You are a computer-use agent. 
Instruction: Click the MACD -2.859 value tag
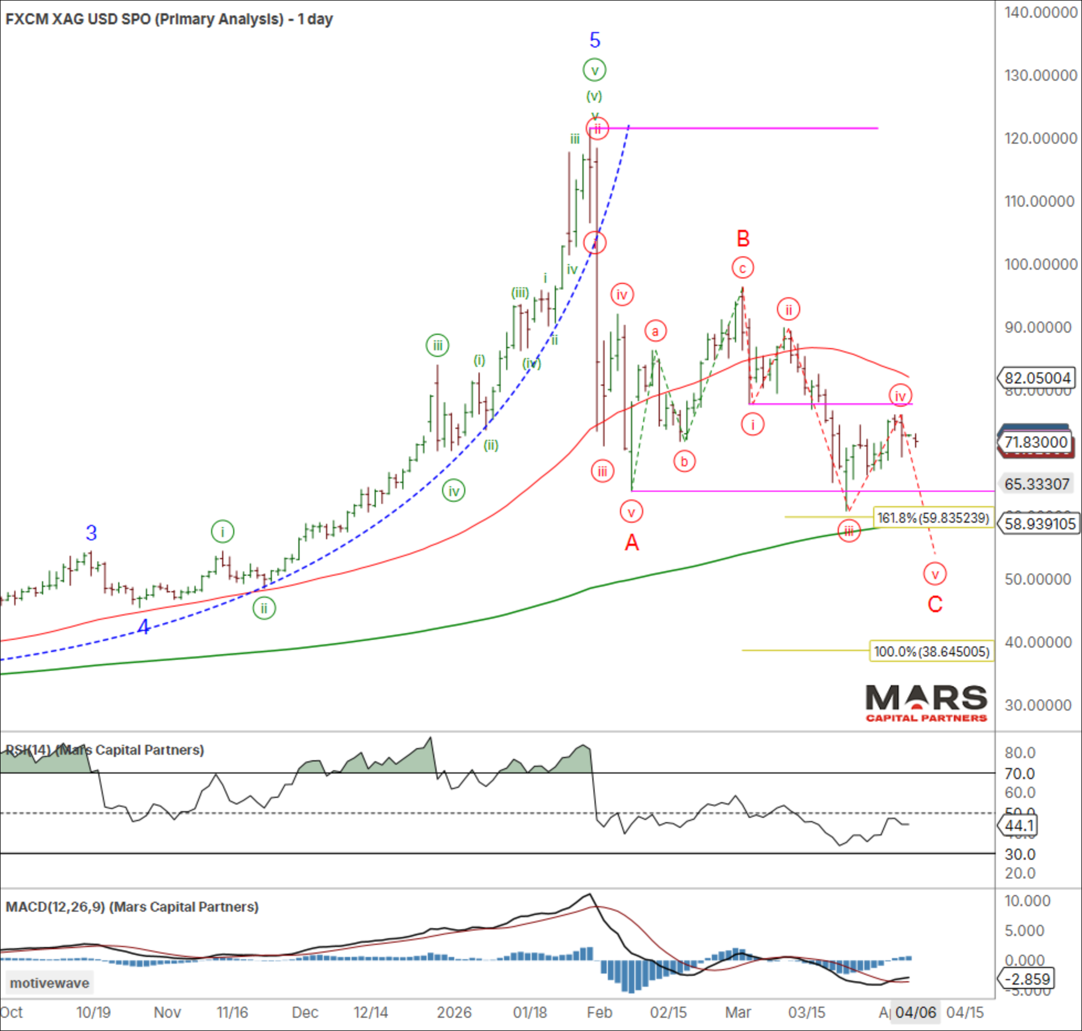1026,979
